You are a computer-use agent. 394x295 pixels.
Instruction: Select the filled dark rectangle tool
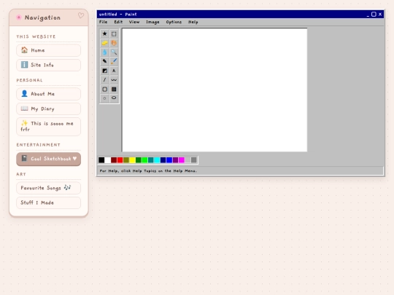[x=114, y=89]
